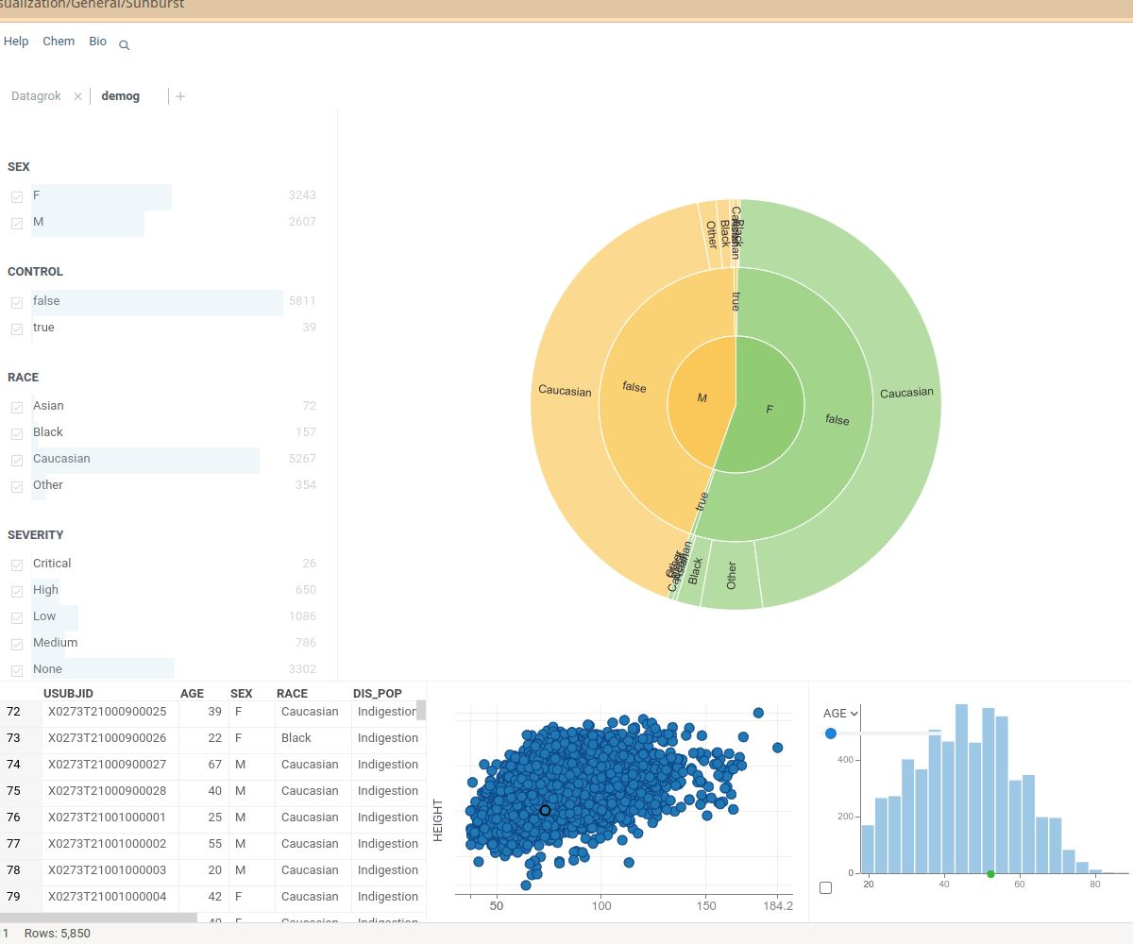Click the search magnifier icon
This screenshot has width=1133, height=944.
click(x=125, y=45)
